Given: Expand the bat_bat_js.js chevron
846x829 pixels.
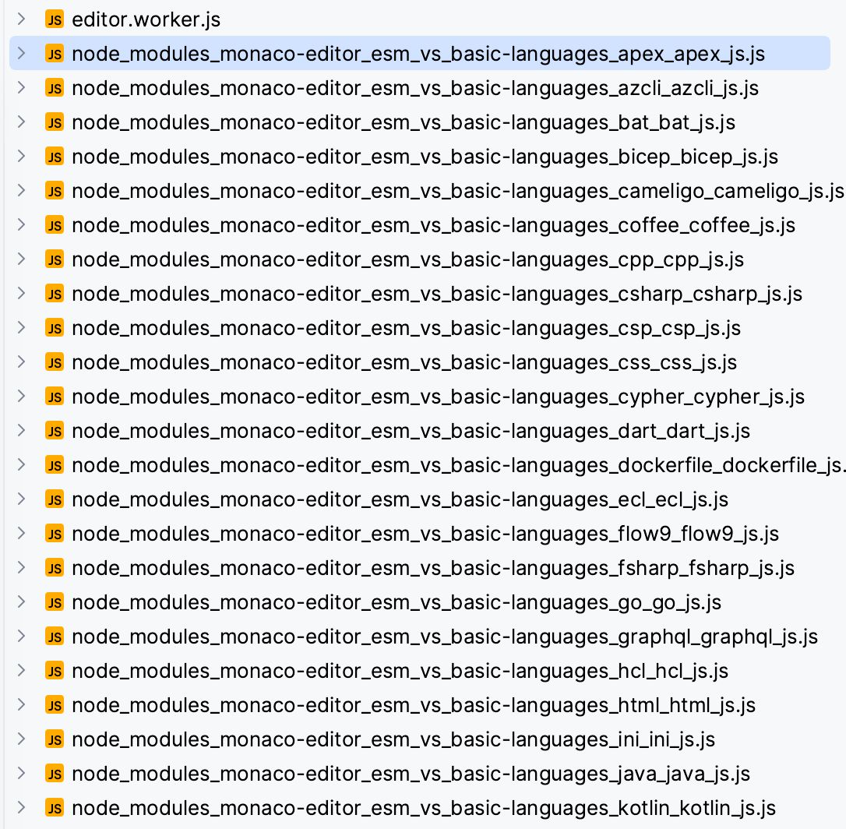Looking at the screenshot, I should click(22, 122).
